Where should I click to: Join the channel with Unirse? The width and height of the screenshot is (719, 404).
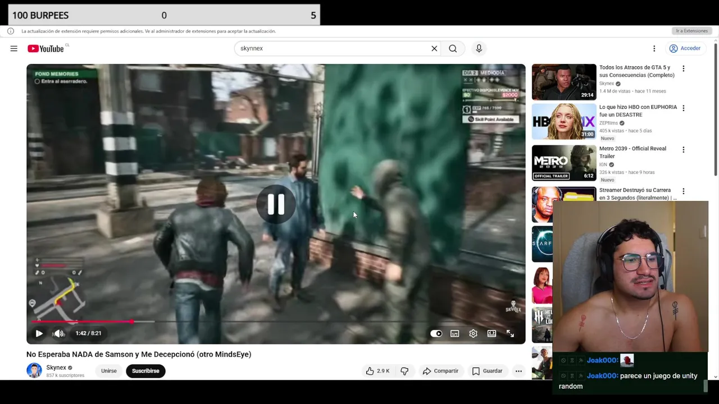[x=109, y=371]
